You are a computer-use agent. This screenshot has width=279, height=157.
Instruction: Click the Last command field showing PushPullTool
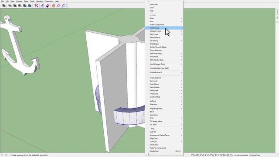click(x=263, y=155)
